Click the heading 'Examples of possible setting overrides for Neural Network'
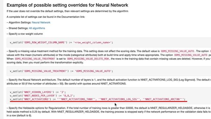Viewport: 211px width, 119px height. [x=67, y=5]
